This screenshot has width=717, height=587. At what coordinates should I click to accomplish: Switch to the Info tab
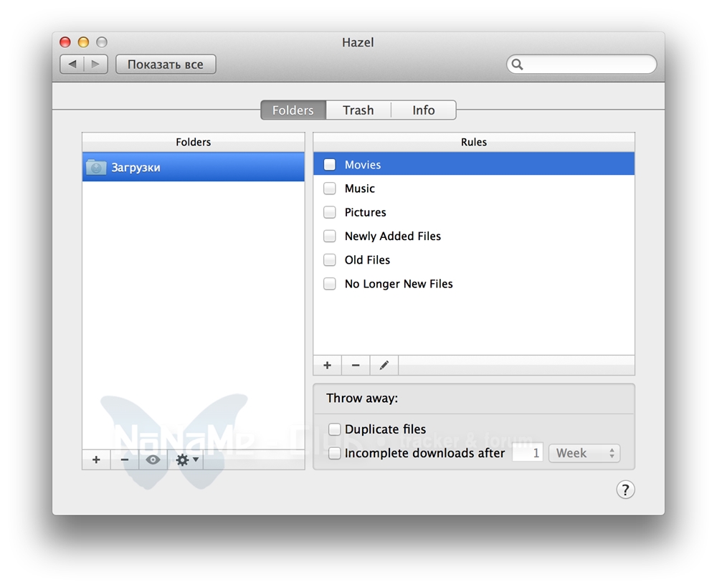tap(424, 110)
